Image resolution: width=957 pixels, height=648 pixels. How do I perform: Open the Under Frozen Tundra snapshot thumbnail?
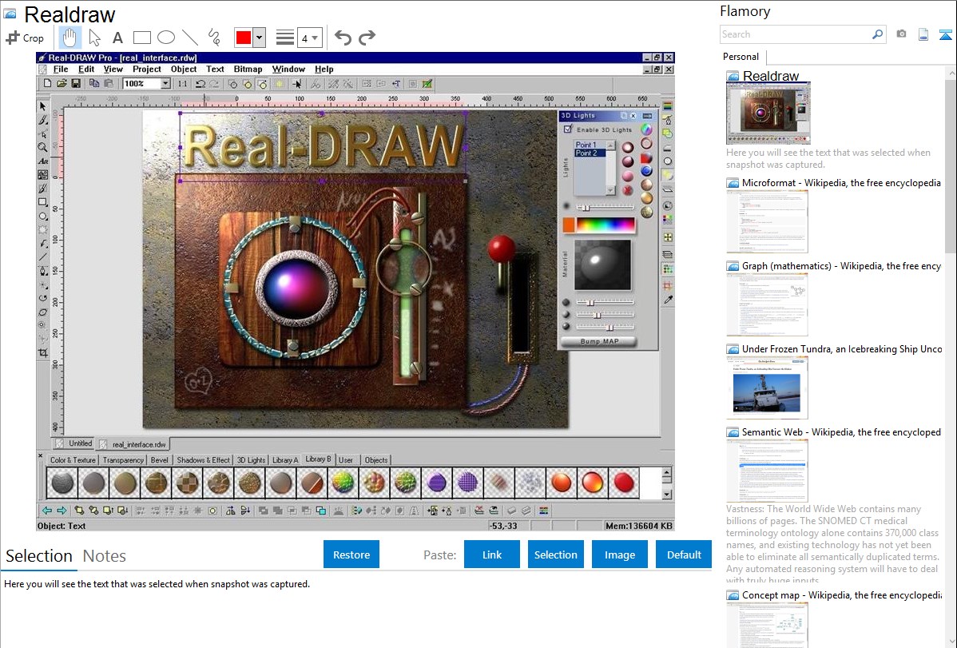coord(767,388)
